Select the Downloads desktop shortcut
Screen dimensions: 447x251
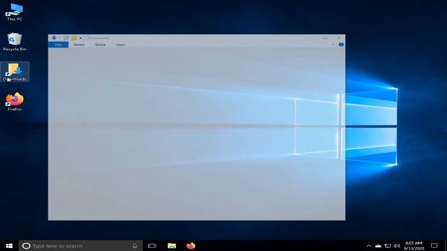pos(15,72)
